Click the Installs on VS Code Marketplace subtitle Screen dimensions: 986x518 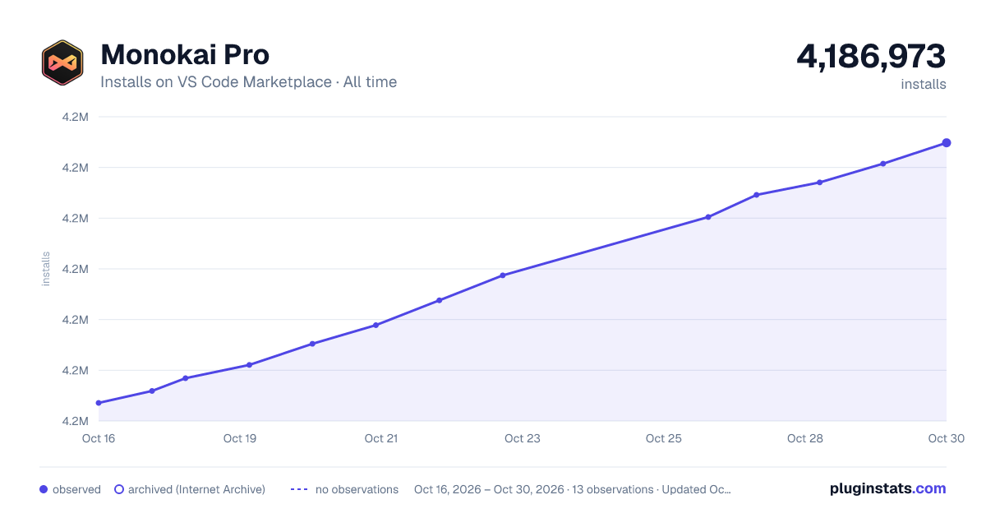(x=248, y=82)
